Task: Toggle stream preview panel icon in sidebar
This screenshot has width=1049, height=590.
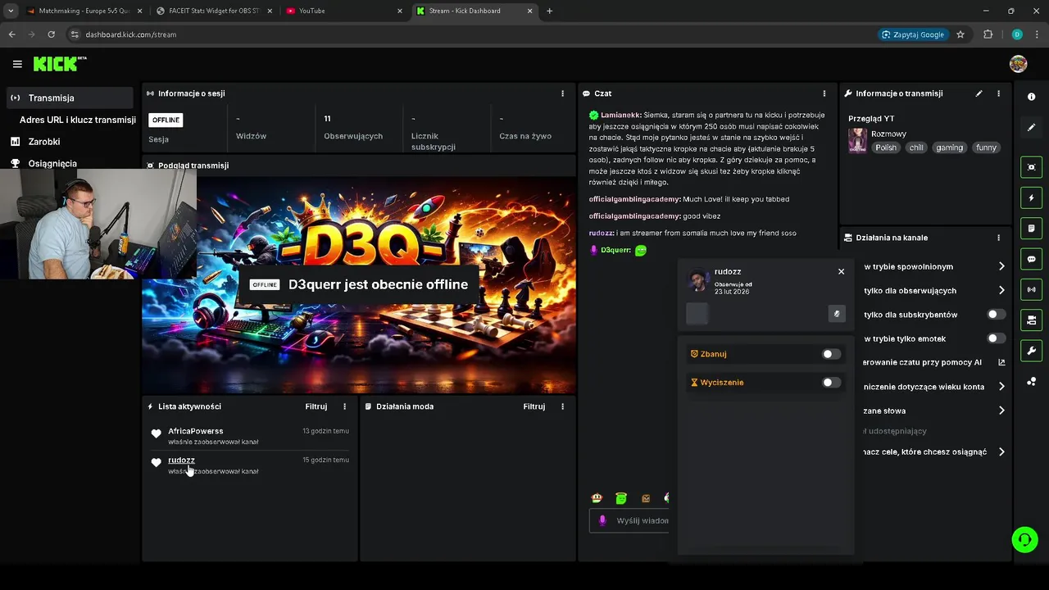Action: (x=1031, y=167)
